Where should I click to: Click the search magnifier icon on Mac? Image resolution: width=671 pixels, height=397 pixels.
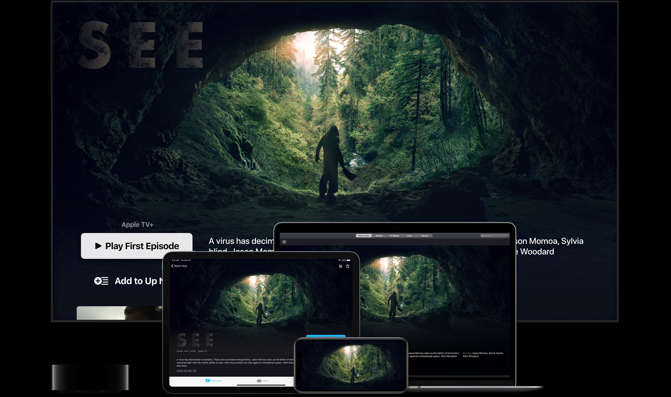(482, 236)
